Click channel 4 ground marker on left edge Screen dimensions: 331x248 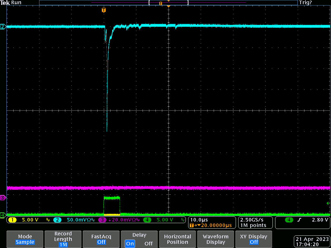3,215
